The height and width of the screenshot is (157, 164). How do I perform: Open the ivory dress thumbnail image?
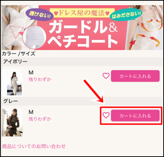(x=12, y=83)
